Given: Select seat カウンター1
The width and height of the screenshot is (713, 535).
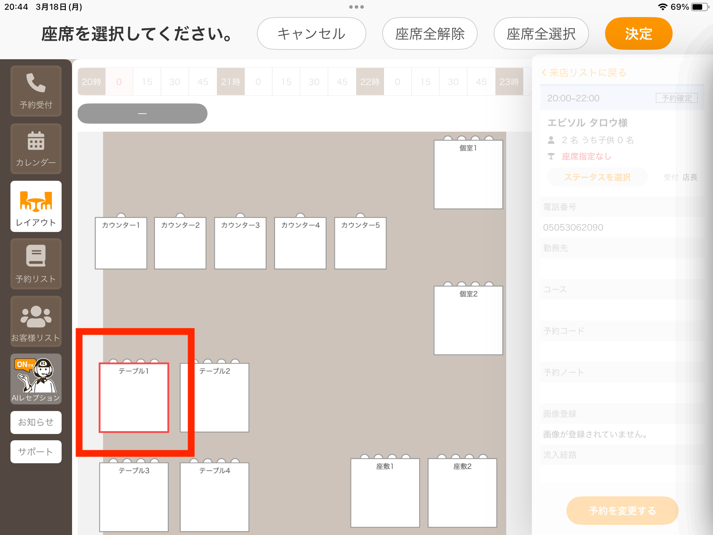Looking at the screenshot, I should (121, 243).
